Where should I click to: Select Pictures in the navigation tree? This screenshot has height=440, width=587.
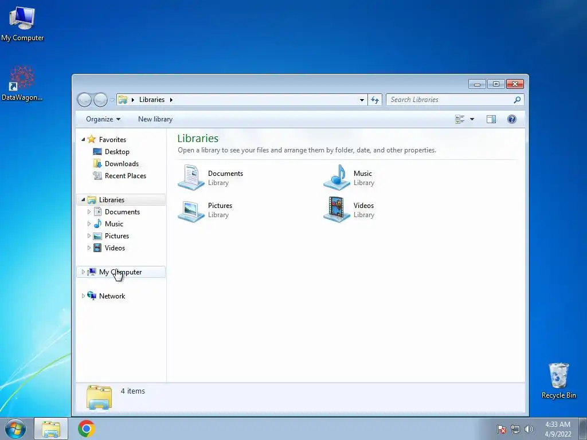click(x=117, y=236)
